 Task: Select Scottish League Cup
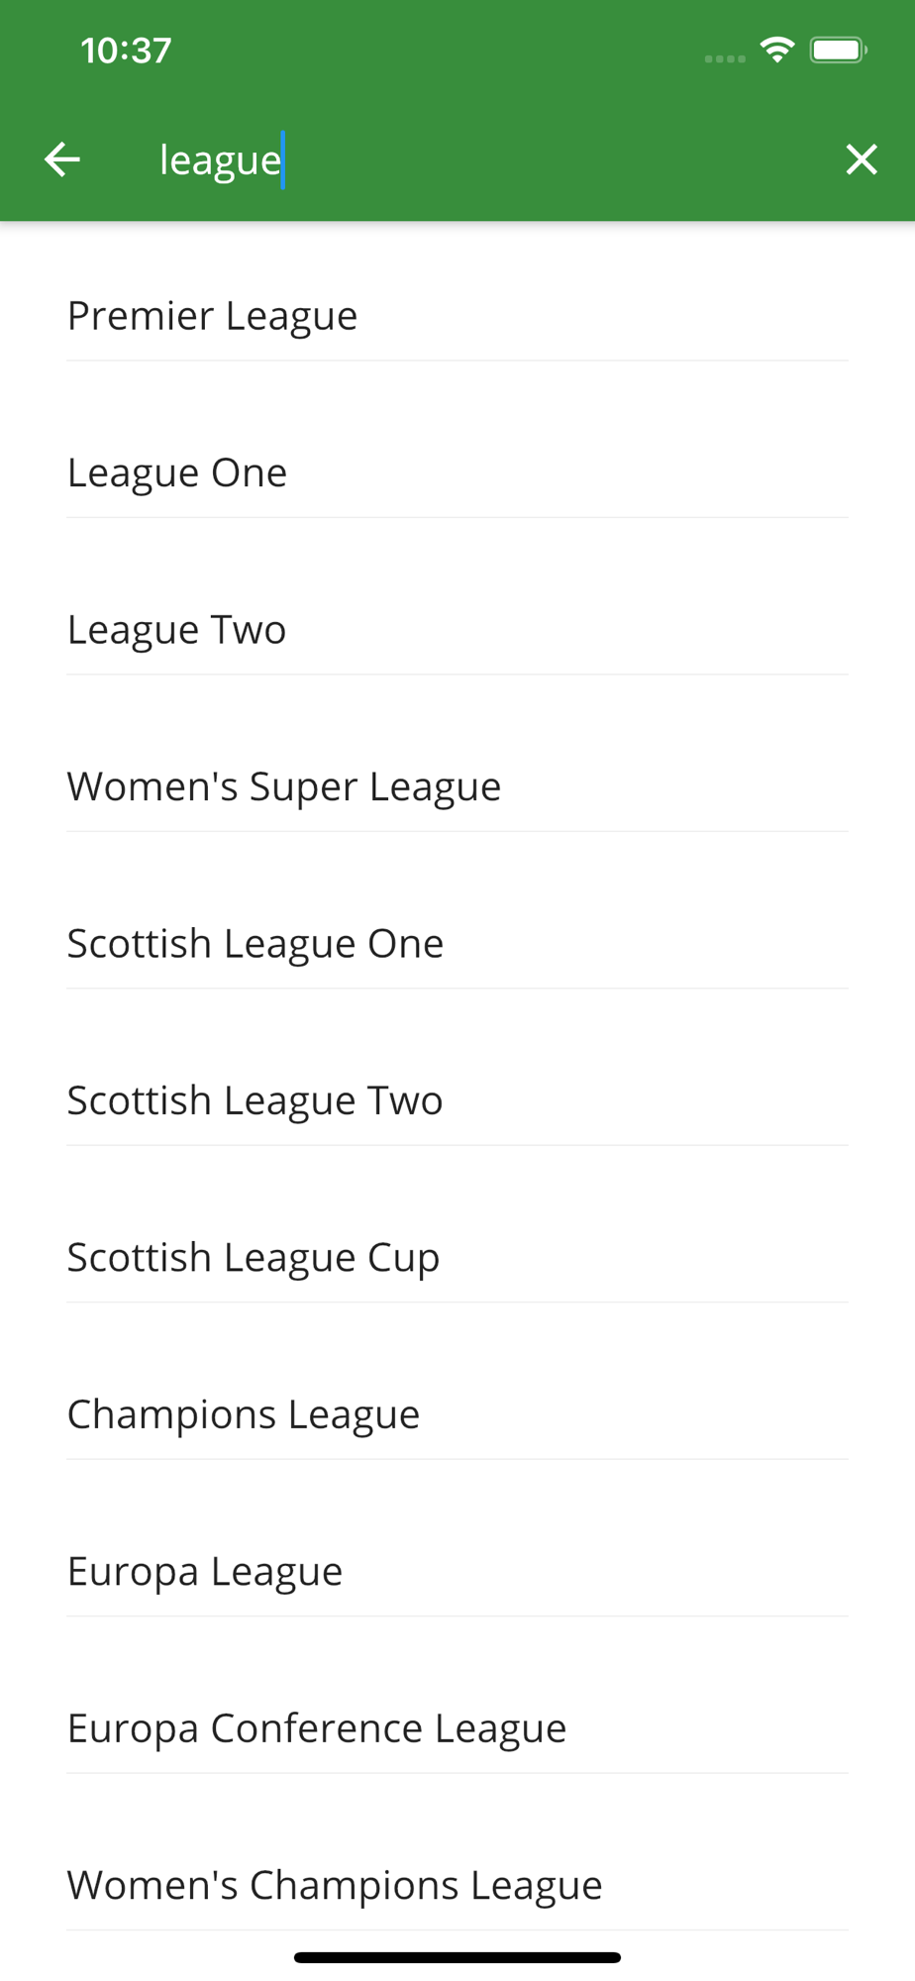(x=457, y=1258)
